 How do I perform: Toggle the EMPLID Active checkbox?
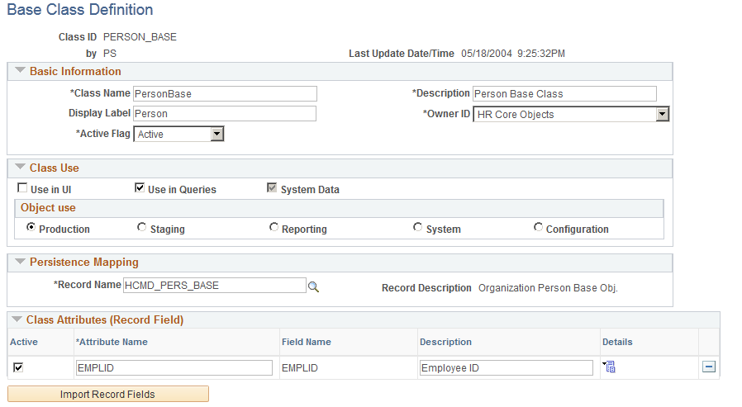18,367
